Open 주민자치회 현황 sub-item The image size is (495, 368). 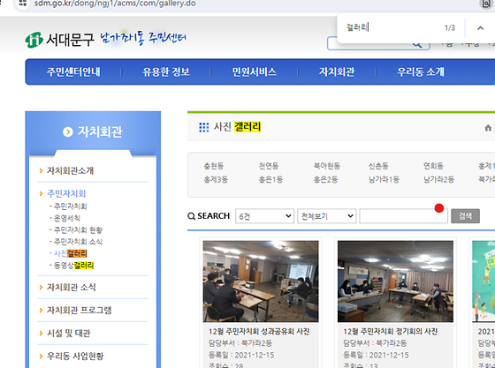click(78, 230)
